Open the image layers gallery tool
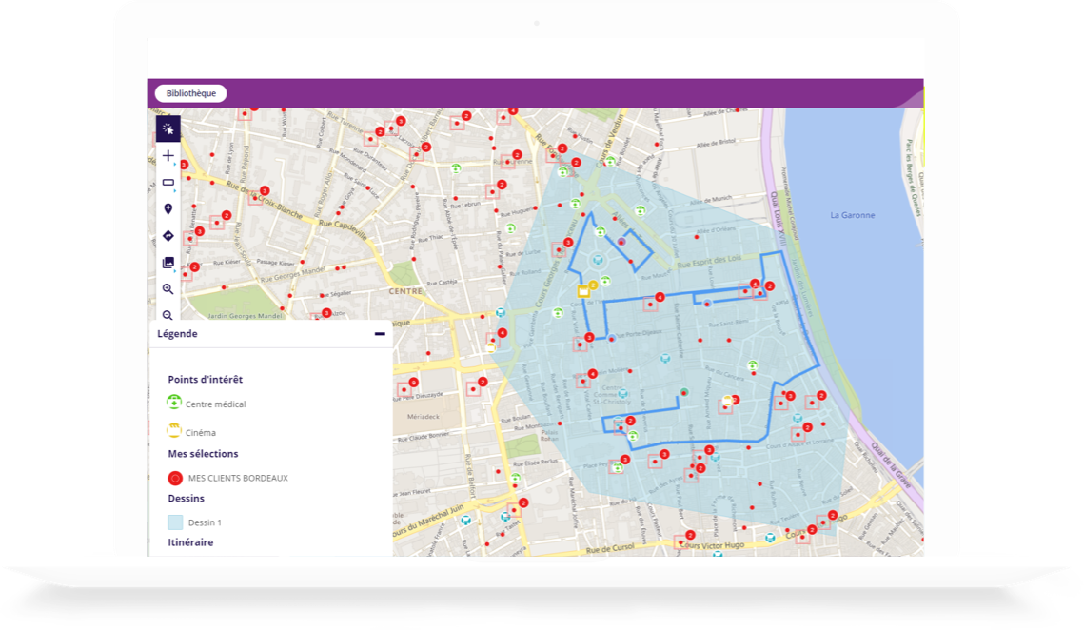This screenshot has width=1084, height=630. (x=168, y=263)
